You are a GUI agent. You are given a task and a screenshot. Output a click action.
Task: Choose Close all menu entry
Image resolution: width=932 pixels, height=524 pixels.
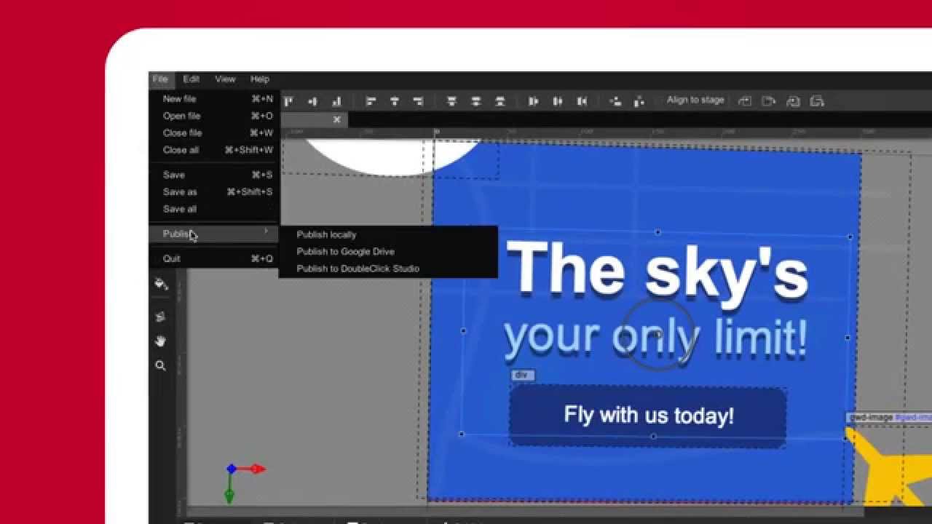click(x=213, y=150)
